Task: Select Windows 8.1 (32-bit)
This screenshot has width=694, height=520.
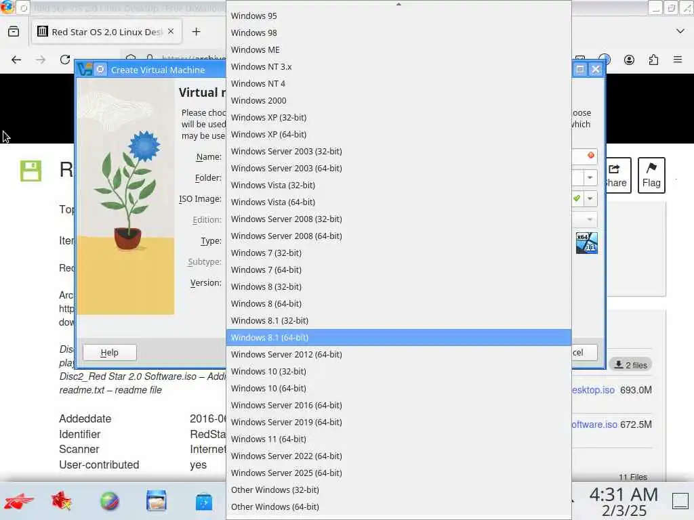Action: (x=399, y=320)
